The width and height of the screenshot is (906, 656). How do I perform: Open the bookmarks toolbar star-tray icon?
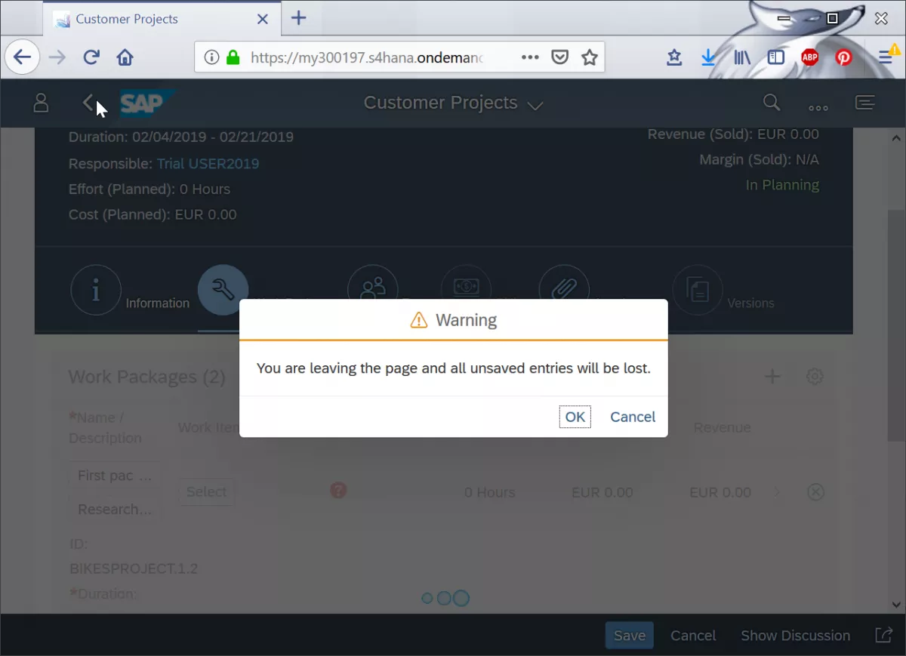pyautogui.click(x=674, y=57)
